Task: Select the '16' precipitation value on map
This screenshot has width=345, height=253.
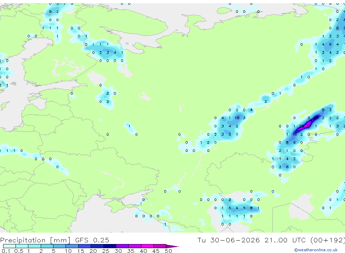Action: tap(295, 134)
